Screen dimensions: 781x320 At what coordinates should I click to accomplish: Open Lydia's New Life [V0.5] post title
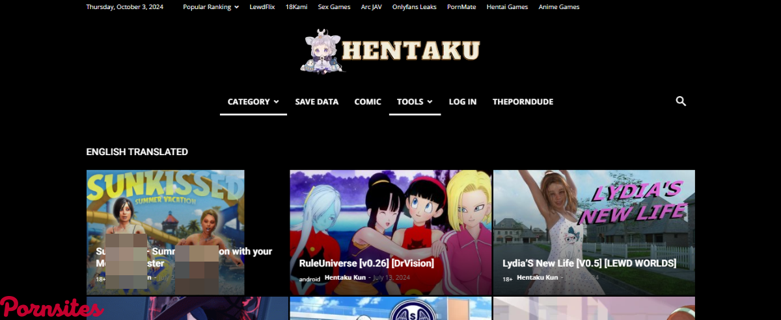point(589,264)
